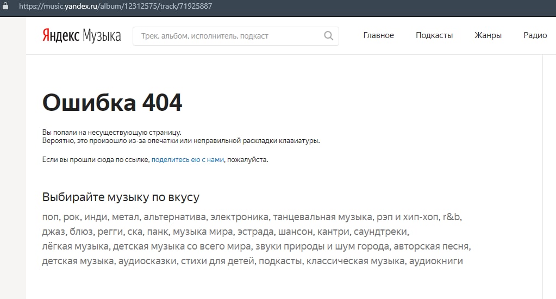This screenshot has width=556, height=299.
Task: Open the стихи для детей genre link
Action: pos(217,261)
